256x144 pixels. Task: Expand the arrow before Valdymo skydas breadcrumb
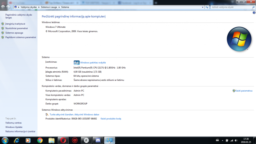[x=19, y=7]
